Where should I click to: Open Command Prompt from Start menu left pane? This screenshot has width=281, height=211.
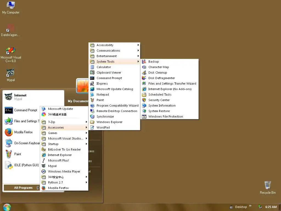pyautogui.click(x=21, y=110)
